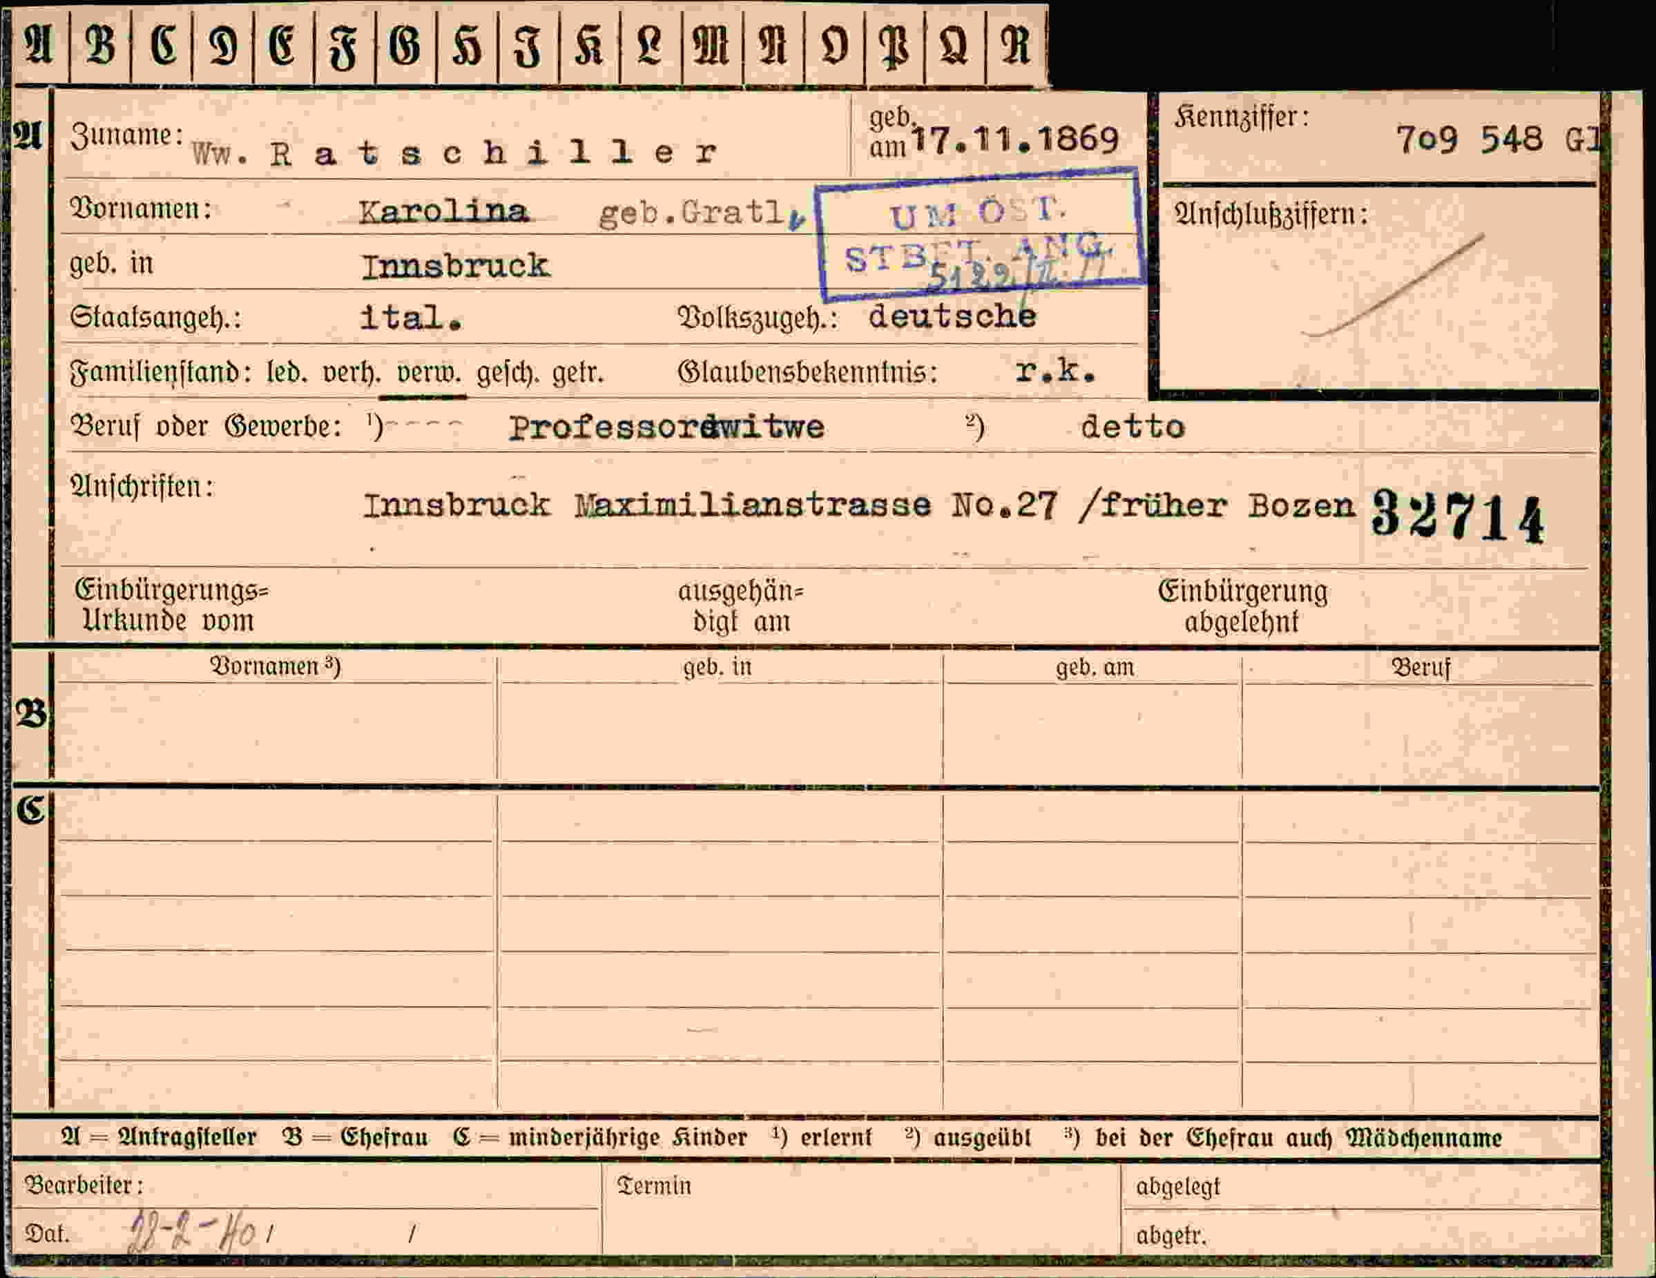Click the "Volkszugeh.:" label

[758, 318]
